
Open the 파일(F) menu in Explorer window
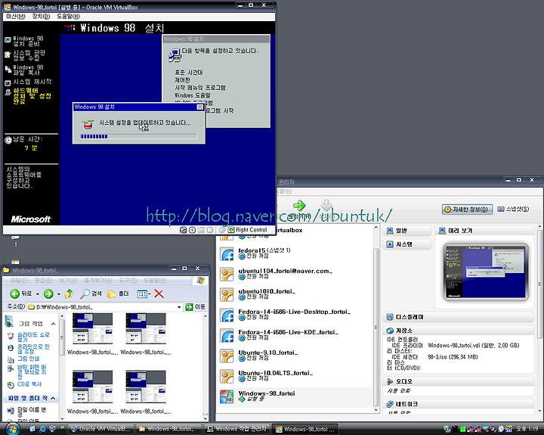(x=19, y=281)
